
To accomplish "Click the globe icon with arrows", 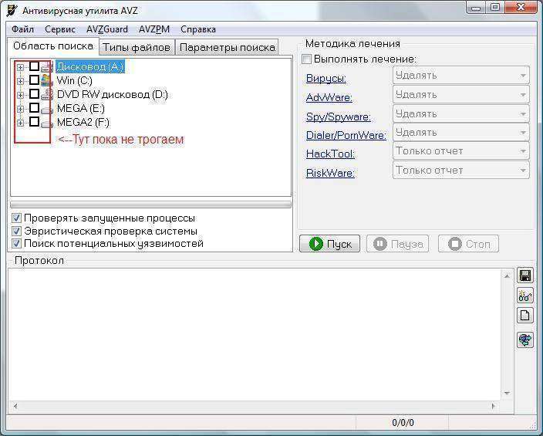I will point(525,340).
